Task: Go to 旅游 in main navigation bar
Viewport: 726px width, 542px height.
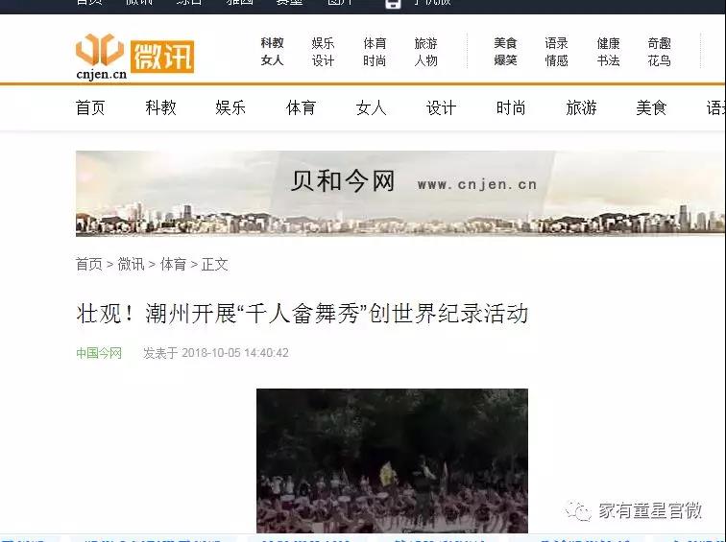Action: point(581,107)
